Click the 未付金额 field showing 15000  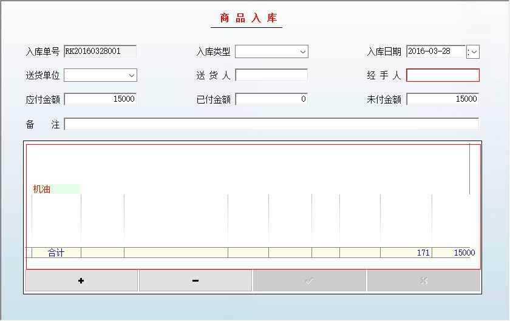coord(443,99)
